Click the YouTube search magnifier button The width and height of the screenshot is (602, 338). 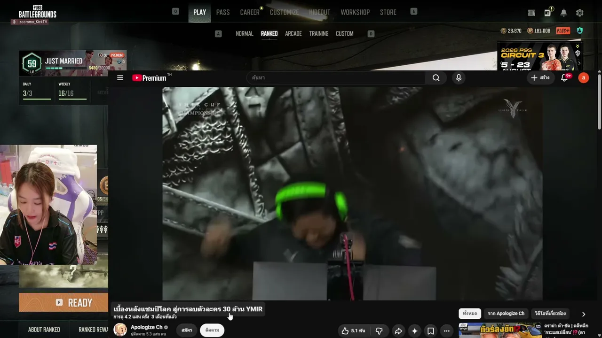pos(436,78)
